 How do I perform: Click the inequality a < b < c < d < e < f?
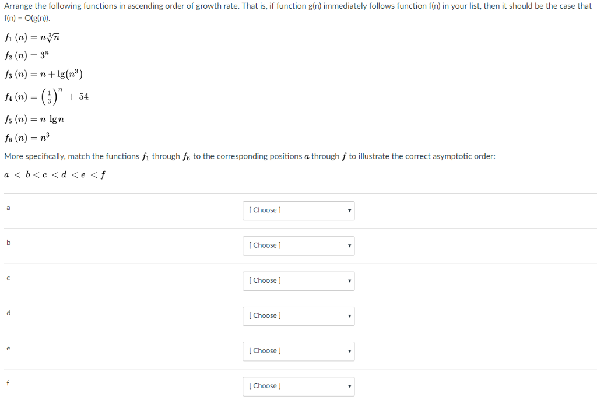pyautogui.click(x=55, y=174)
